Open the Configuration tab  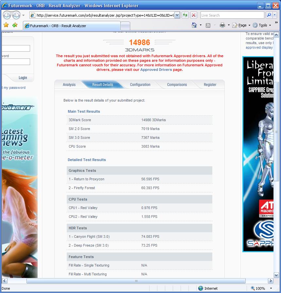tap(140, 85)
